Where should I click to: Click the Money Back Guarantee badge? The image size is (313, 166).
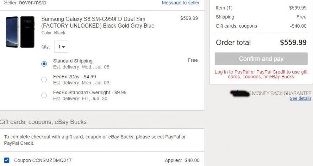click(x=271, y=93)
